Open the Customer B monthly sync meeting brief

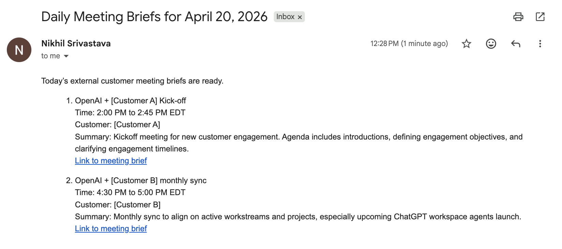110,228
